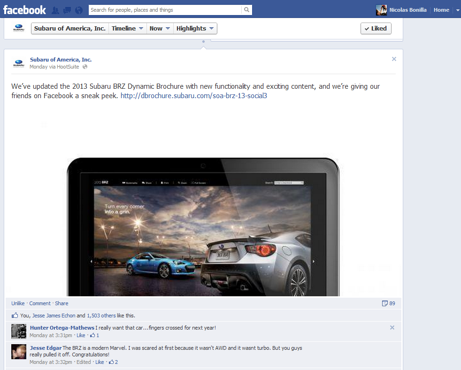Screen dimensions: 461x370
Task: Open the 89 comments counter
Action: 388,303
